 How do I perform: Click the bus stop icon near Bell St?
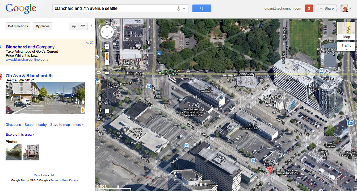pyautogui.click(x=186, y=146)
